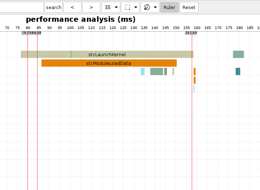The image size is (260, 190).
Task: Click the ruler marker labeled 84.38
Action: (37, 33)
